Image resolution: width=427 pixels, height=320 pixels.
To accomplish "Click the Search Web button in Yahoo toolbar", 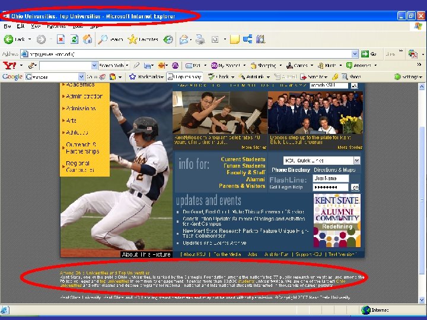I will pyautogui.click(x=111, y=66).
